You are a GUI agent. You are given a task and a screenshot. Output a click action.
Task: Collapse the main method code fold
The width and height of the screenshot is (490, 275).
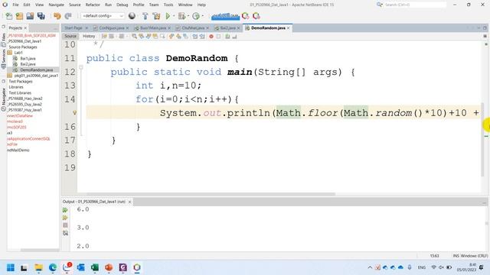point(81,67)
